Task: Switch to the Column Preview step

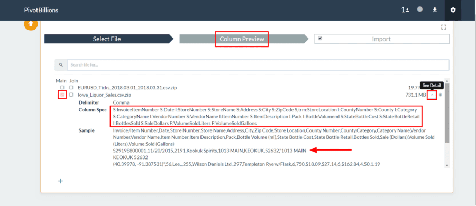Action: (242, 39)
